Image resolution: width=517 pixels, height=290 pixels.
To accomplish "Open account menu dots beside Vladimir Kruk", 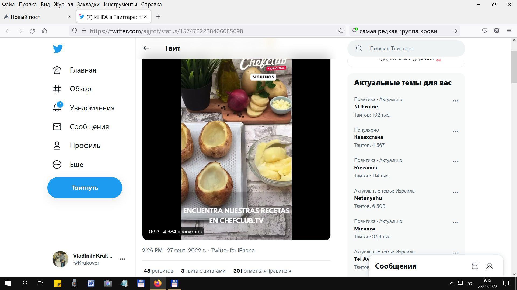I will point(122,259).
